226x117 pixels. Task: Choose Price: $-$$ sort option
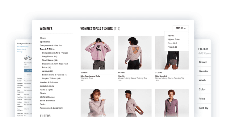(x=172, y=47)
